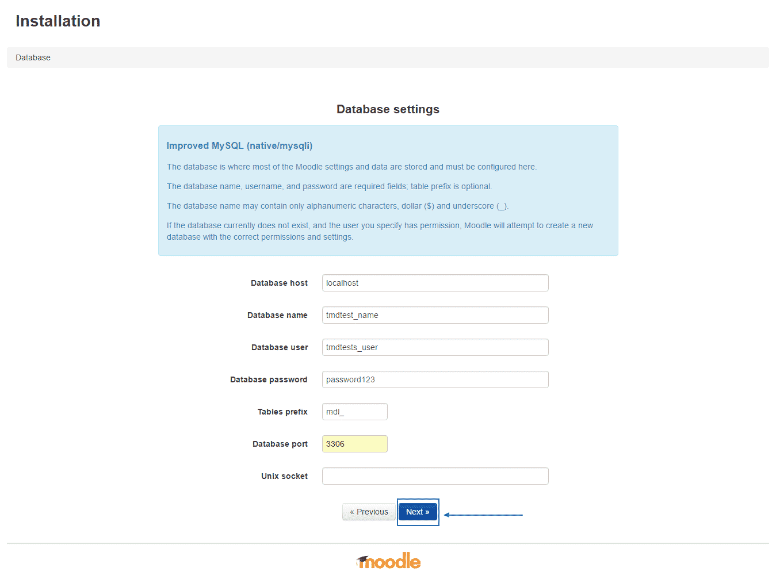Click the Installation page heading
The image size is (776, 587).
coord(58,21)
